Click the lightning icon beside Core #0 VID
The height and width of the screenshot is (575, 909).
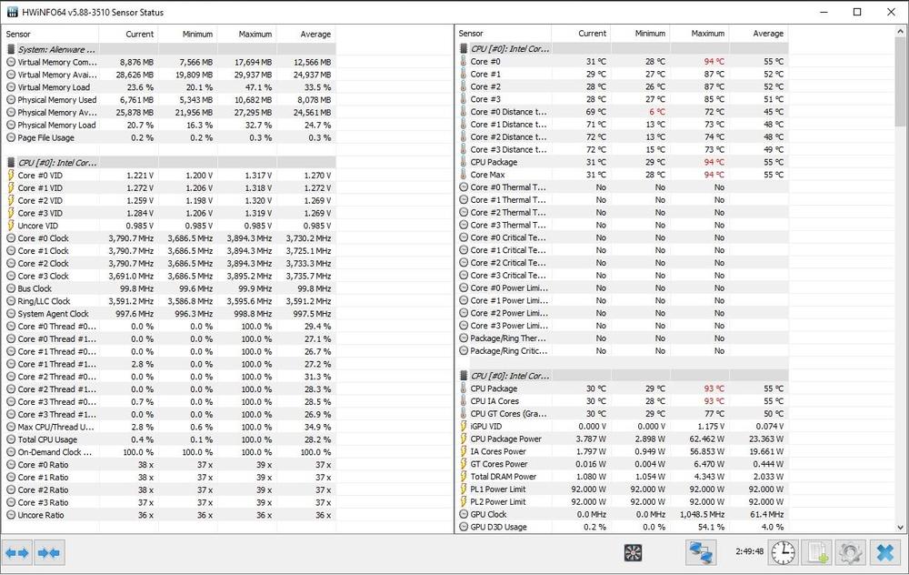[11, 176]
